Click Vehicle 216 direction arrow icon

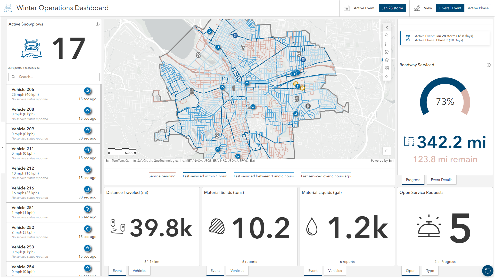click(87, 189)
